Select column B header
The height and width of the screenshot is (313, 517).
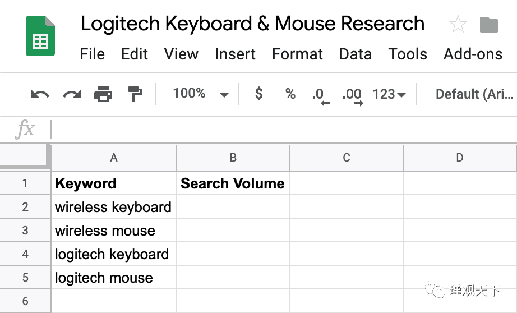(x=233, y=158)
